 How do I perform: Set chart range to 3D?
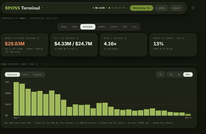(171, 75)
